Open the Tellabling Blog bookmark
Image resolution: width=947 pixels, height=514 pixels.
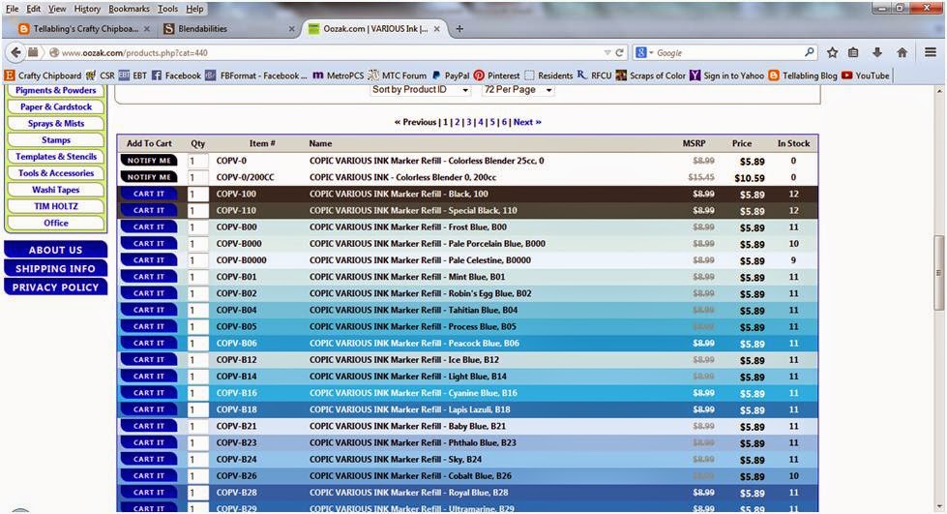click(x=803, y=76)
